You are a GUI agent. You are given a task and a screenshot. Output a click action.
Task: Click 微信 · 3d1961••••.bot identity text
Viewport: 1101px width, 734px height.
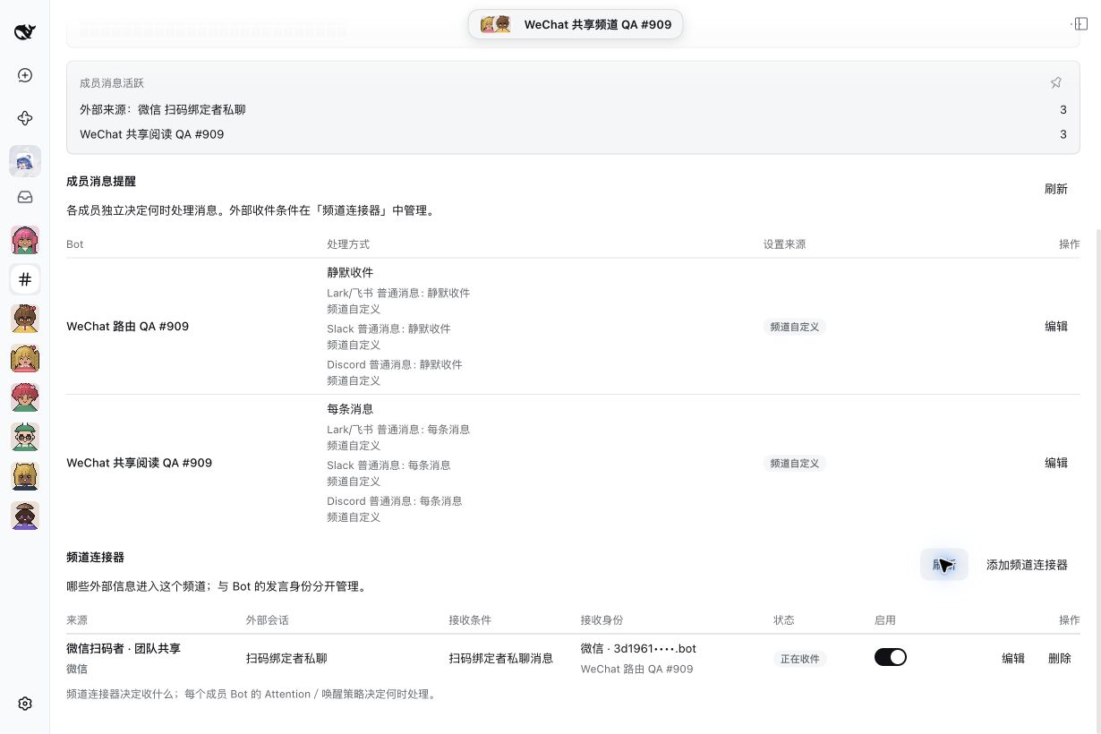click(x=638, y=648)
